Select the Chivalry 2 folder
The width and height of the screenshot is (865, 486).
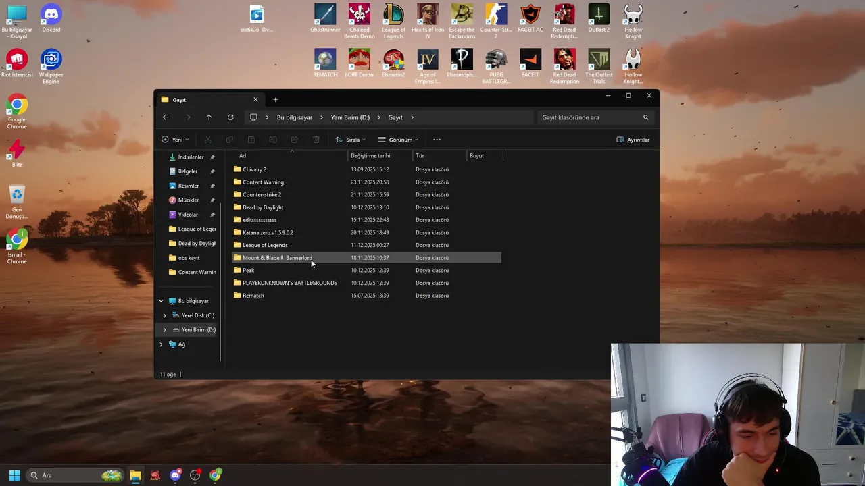point(366,169)
